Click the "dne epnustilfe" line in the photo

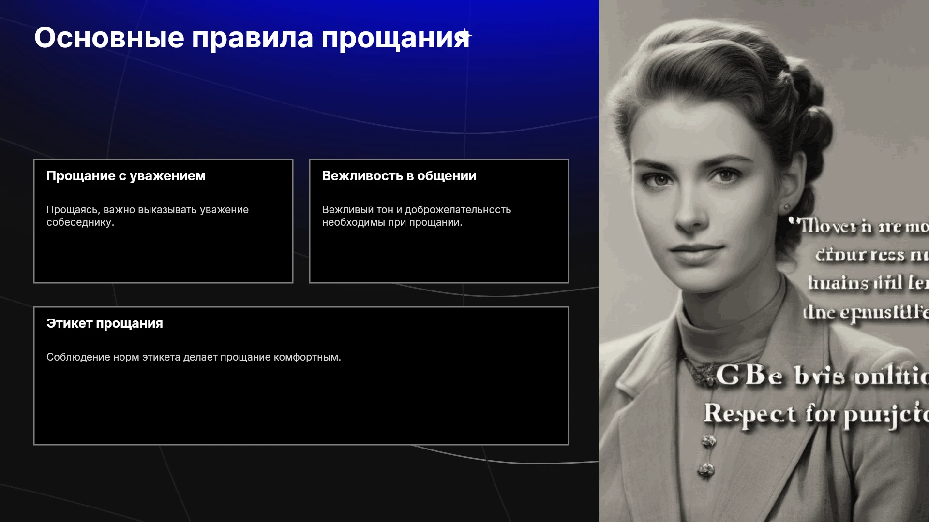tap(866, 312)
